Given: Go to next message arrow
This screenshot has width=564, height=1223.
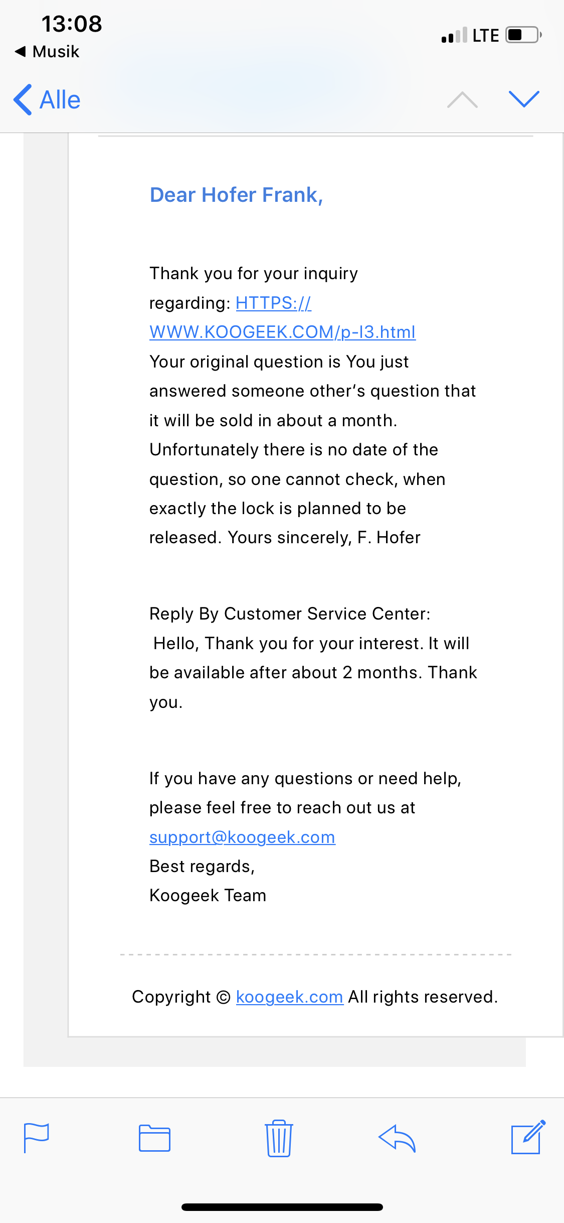Looking at the screenshot, I should point(524,99).
